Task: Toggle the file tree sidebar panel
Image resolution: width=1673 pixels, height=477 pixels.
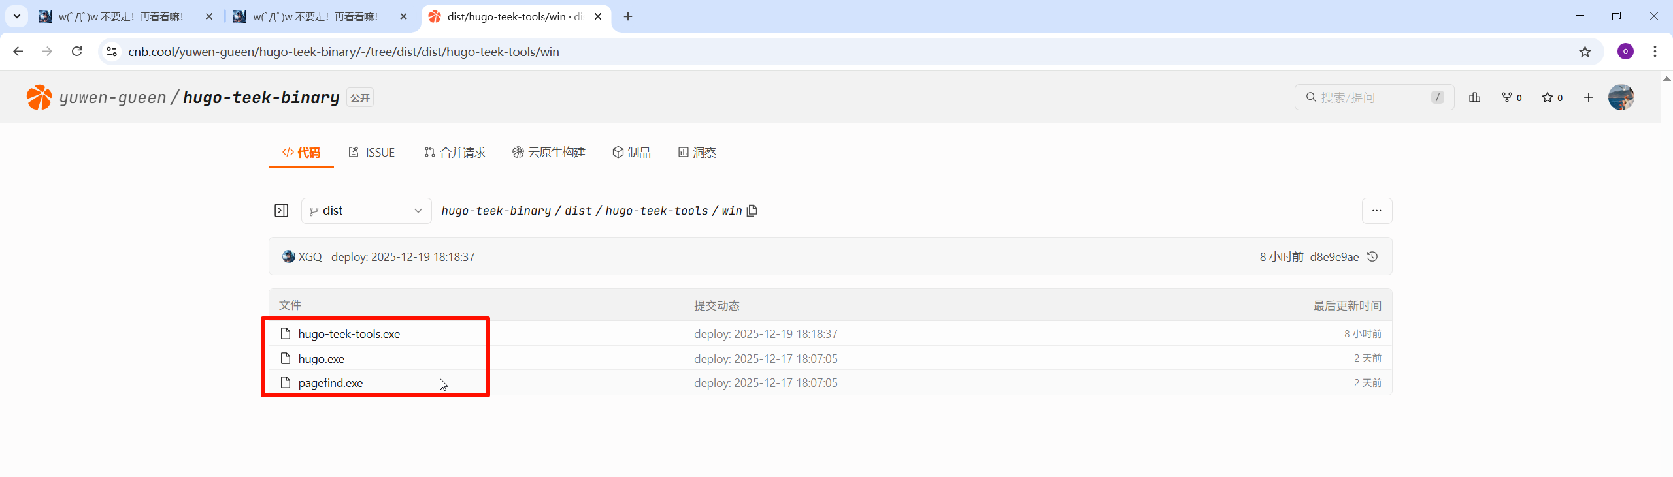Action: click(281, 211)
